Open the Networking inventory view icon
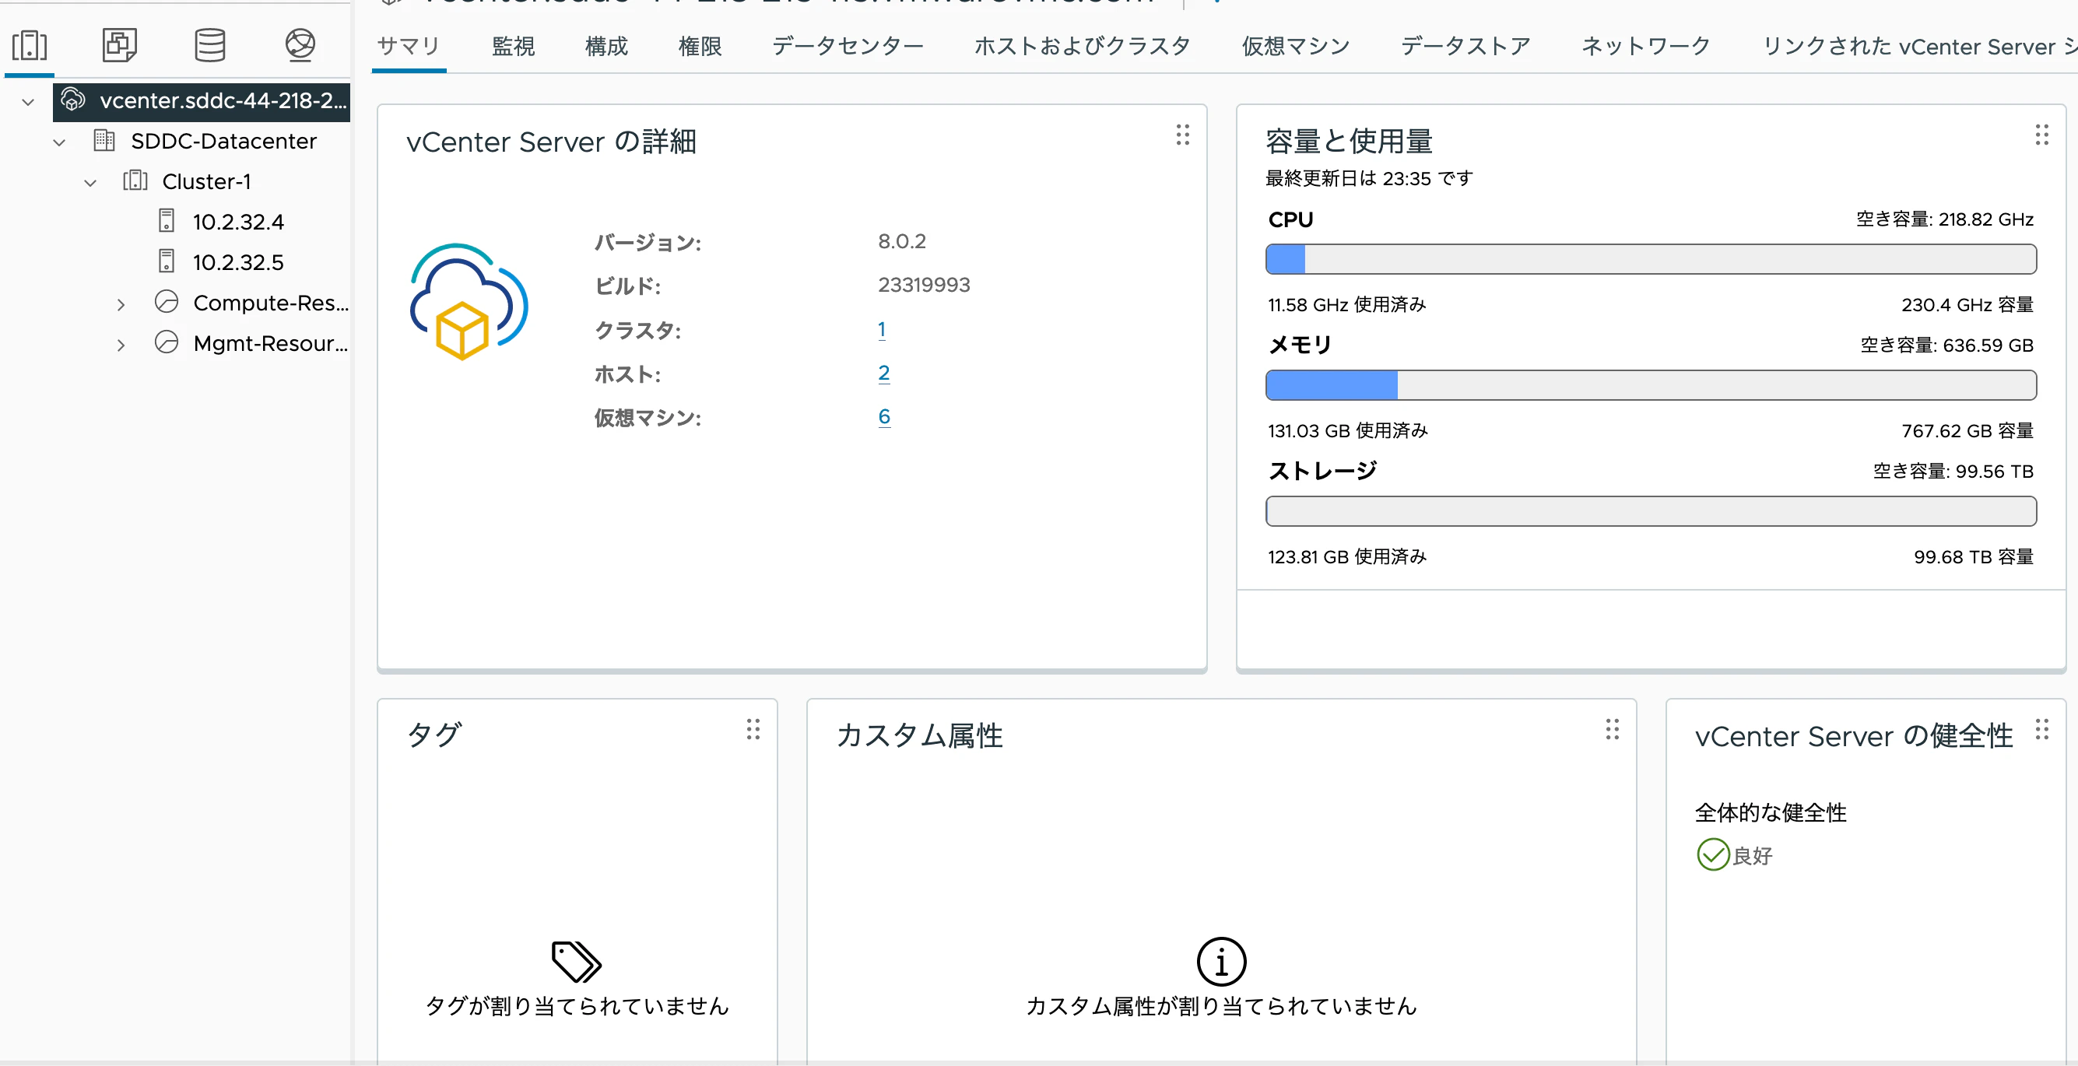 pyautogui.click(x=300, y=45)
